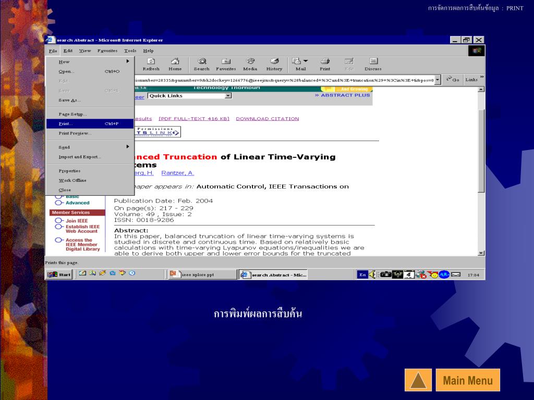
Task: Open the Media toolbar icon
Action: coord(250,64)
